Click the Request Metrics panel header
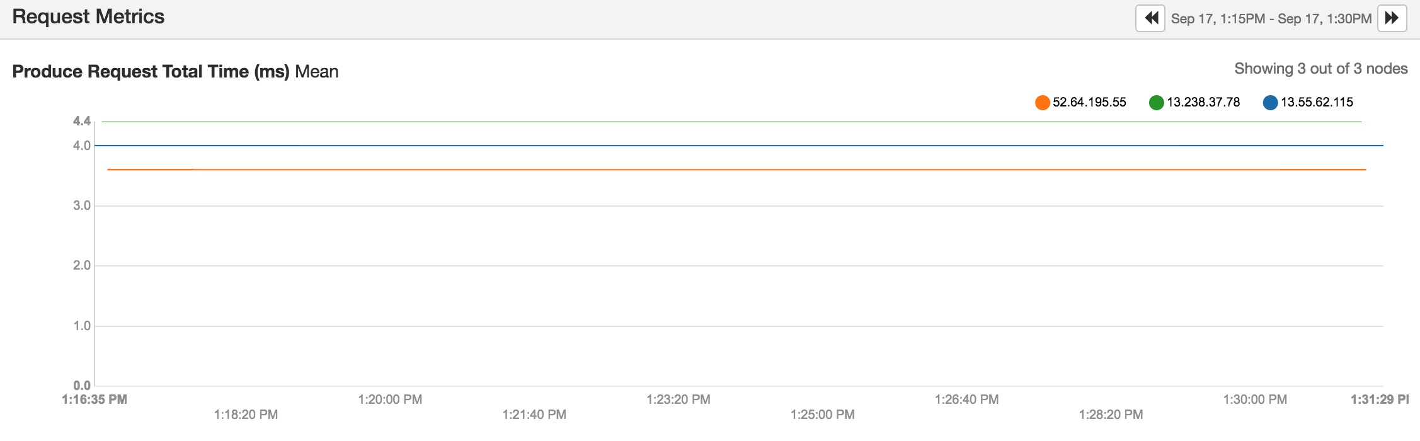The image size is (1420, 441). 88,17
